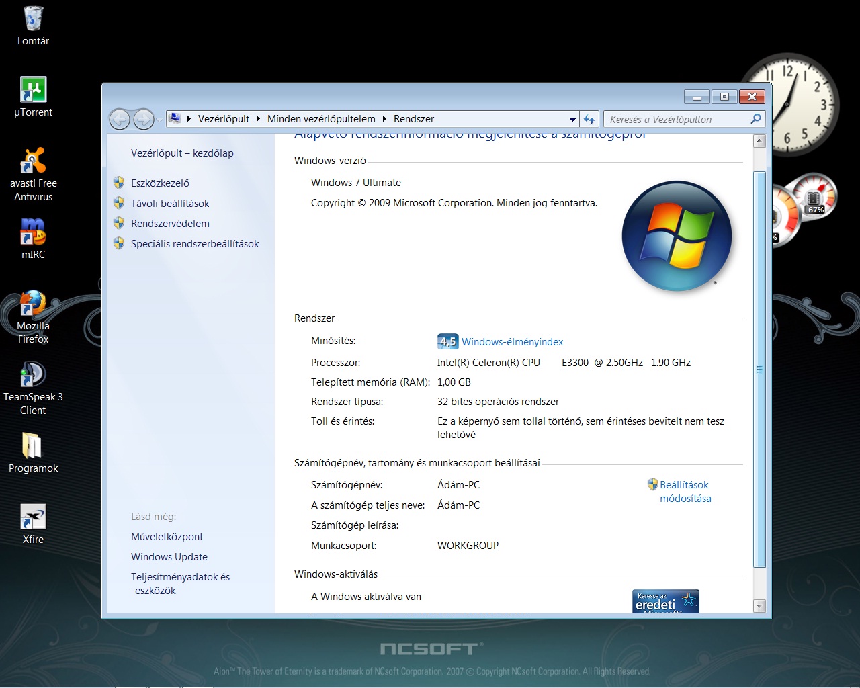Click the Ádám-PC value beside Számítógépnév
Viewport: 860px width, 688px height.
click(458, 485)
